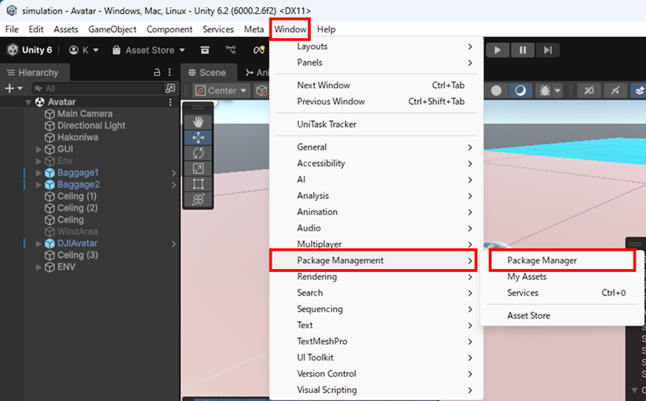Select the Move tool
Screen dimensions: 646x401
tap(198, 137)
